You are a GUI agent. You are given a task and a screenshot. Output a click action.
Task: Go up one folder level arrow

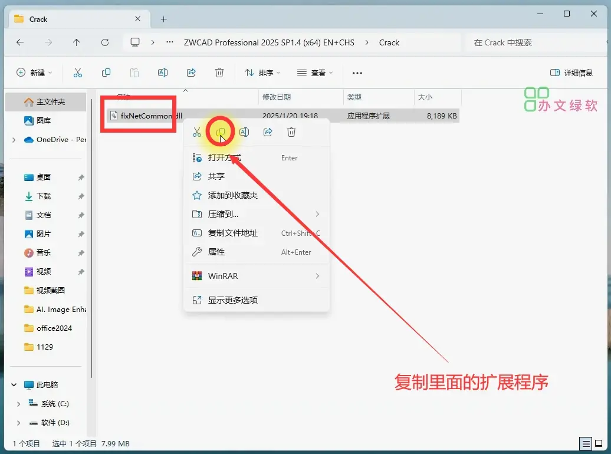[77, 42]
